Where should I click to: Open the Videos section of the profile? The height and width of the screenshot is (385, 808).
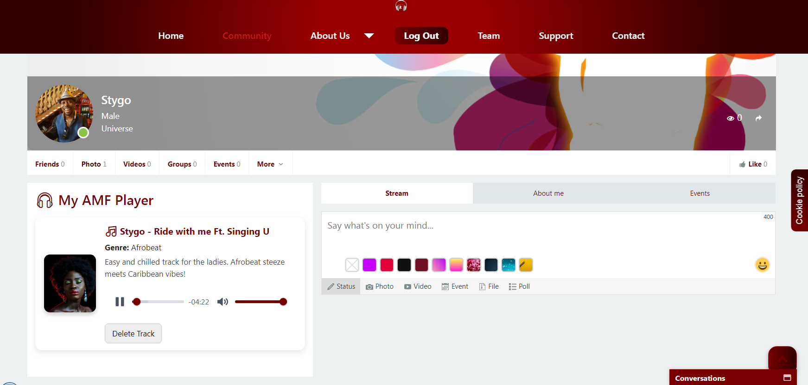click(x=137, y=164)
